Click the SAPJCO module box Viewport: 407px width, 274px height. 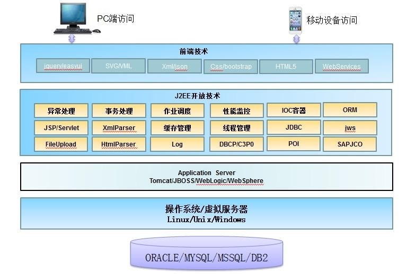click(x=350, y=144)
